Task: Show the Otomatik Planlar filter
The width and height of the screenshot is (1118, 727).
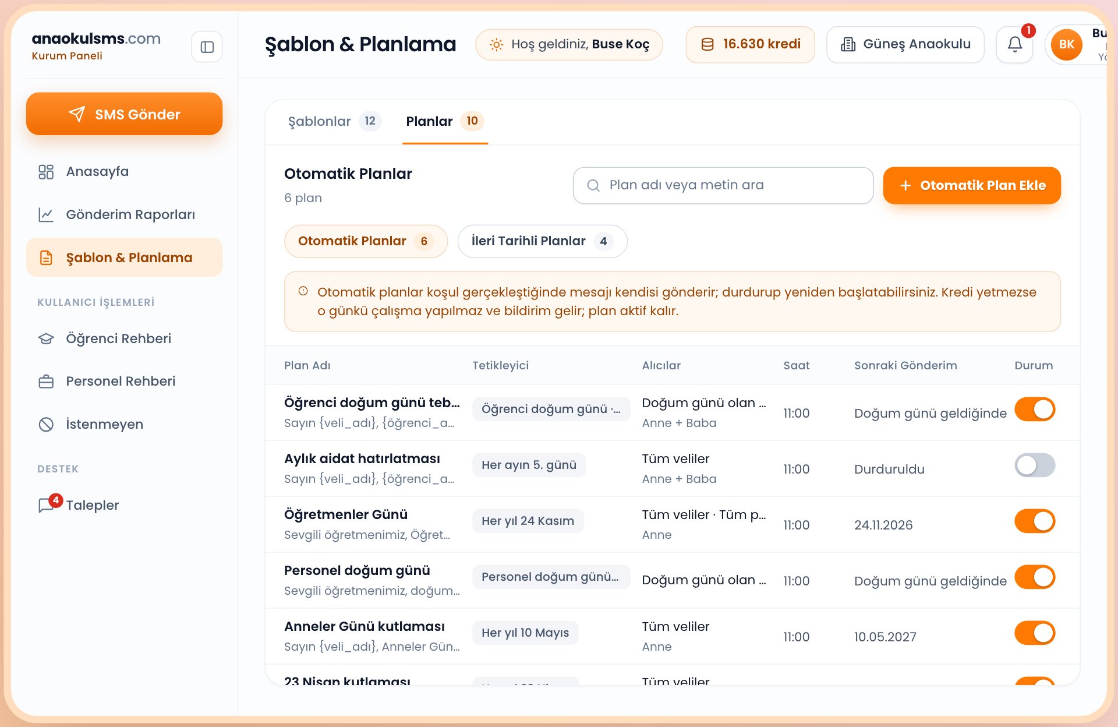Action: coord(366,241)
